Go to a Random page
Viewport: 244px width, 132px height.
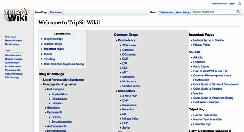12,44
